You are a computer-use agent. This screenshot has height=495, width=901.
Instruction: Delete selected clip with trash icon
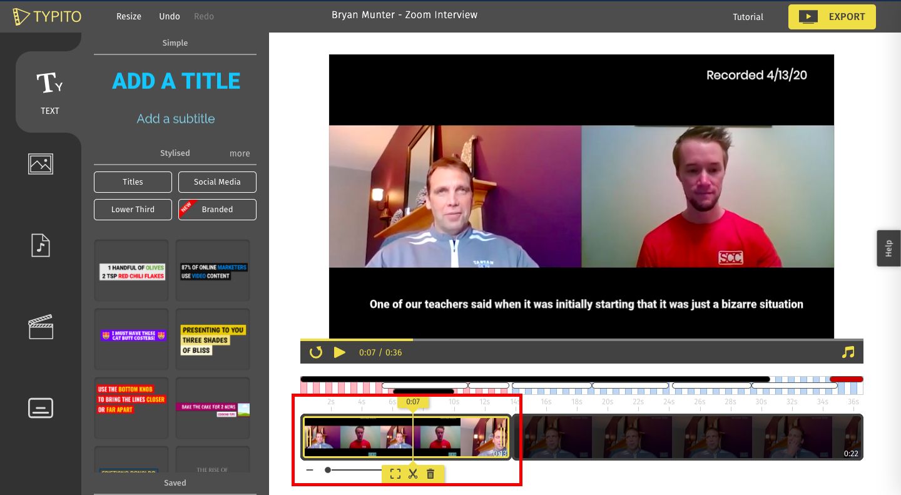click(x=430, y=474)
